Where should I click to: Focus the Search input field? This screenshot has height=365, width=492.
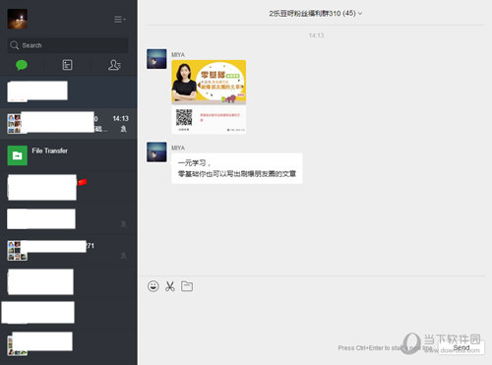tap(68, 45)
